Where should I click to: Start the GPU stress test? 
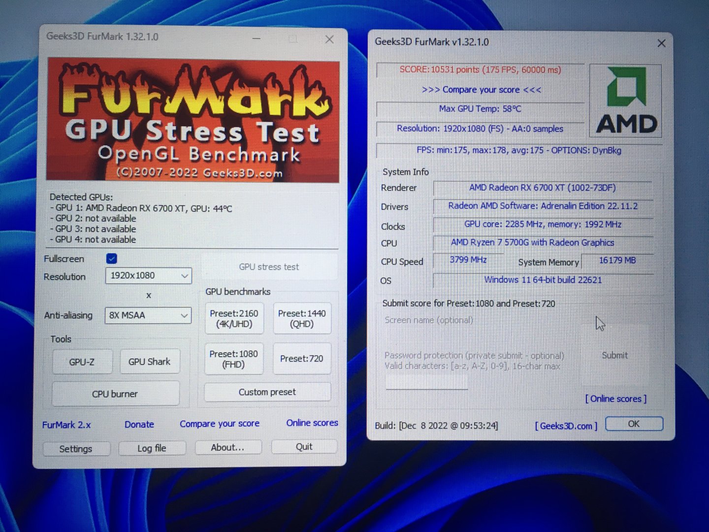(269, 267)
